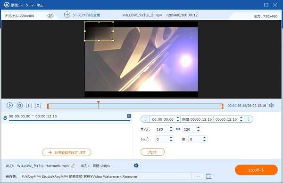283x183 pixels.
Task: Click on the blue timeline track
Action: coord(135,106)
